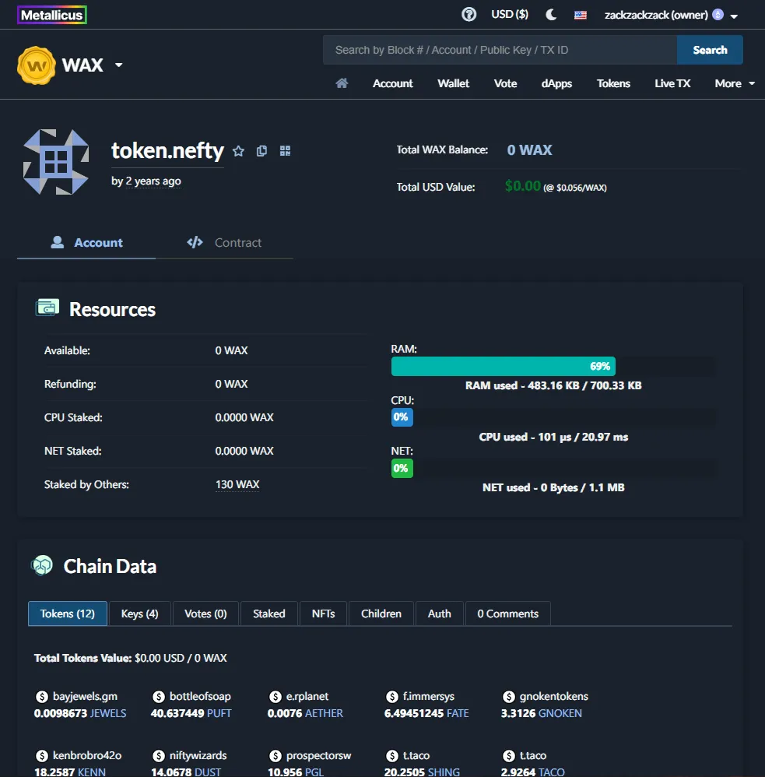The height and width of the screenshot is (777, 765).
Task: Click the bottleofsoap token icon
Action: [x=159, y=697]
